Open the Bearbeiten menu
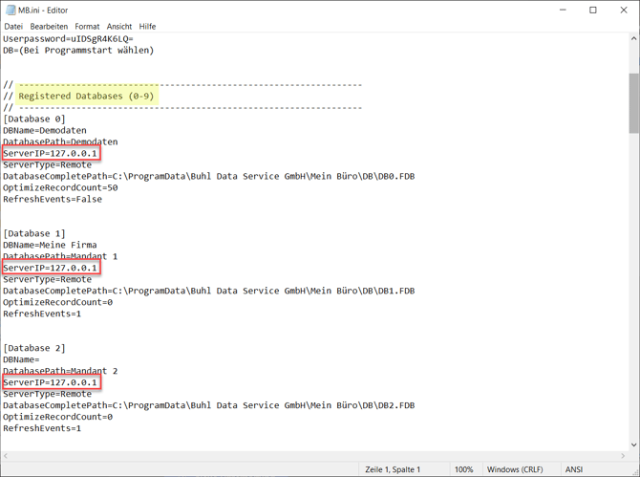This screenshot has height=477, width=640. point(49,27)
